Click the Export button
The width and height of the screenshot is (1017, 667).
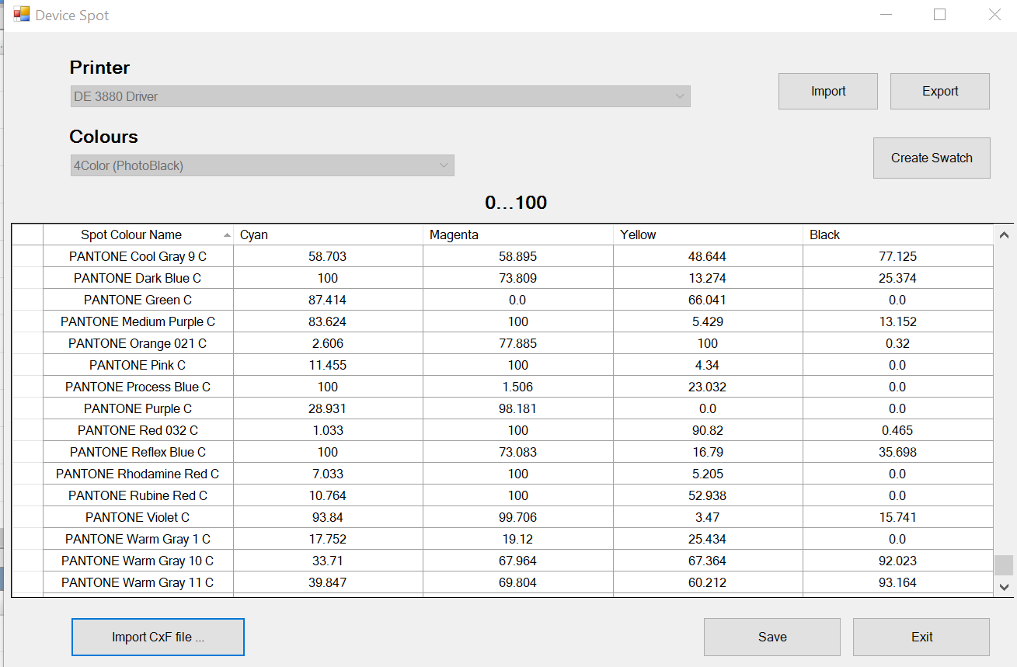[x=939, y=91]
